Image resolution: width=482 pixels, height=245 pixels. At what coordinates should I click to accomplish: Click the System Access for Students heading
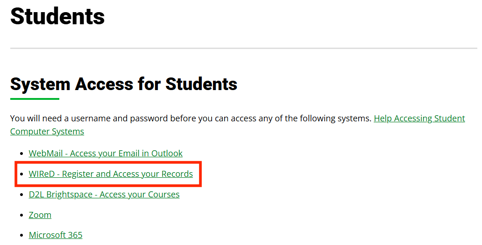[x=124, y=84]
